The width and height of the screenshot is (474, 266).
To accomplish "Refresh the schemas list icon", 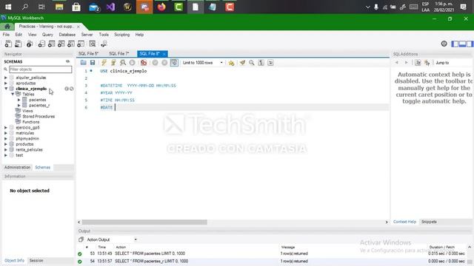I will point(67,61).
